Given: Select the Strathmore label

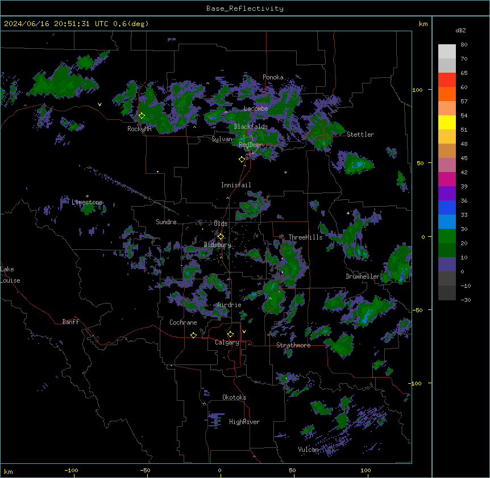Looking at the screenshot, I should point(293,345).
